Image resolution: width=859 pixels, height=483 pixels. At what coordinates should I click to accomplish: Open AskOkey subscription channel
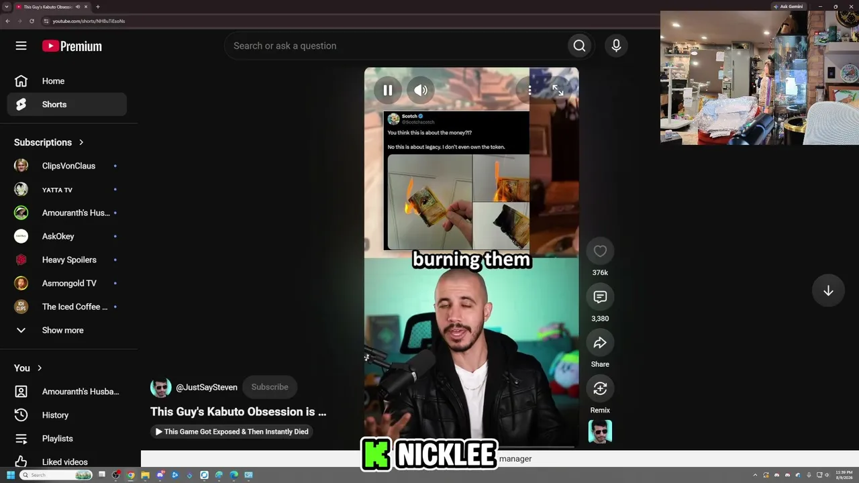tap(67, 236)
